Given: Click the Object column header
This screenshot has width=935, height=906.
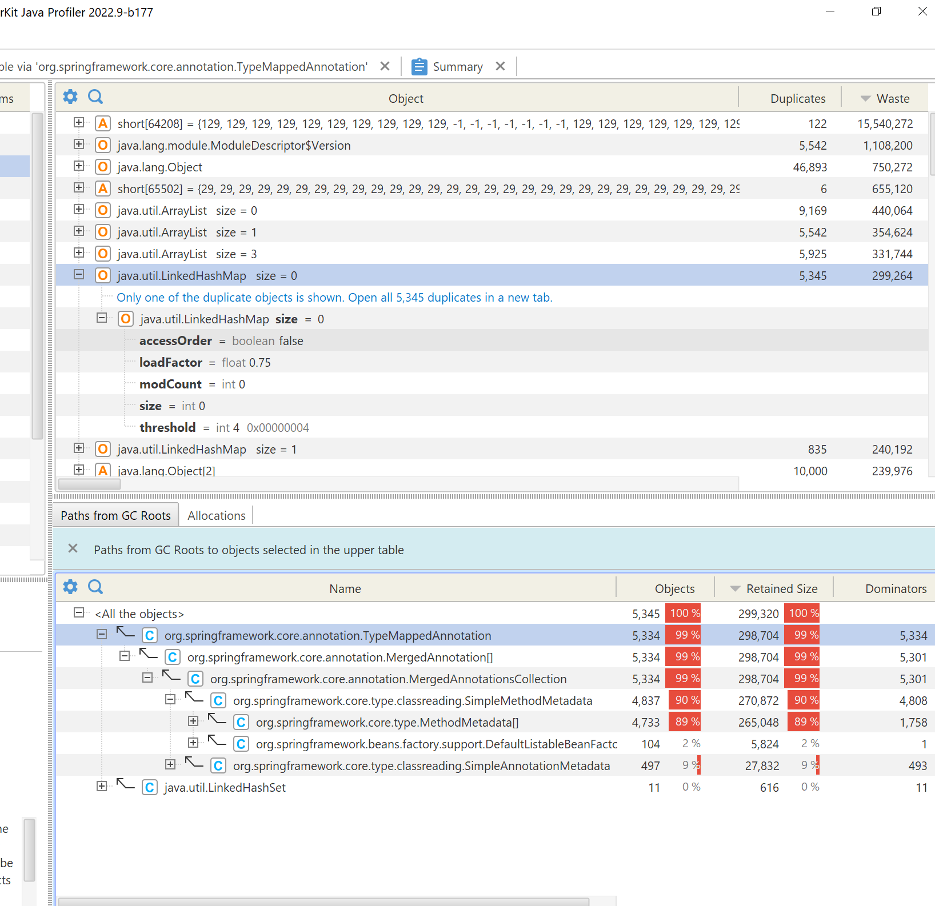Looking at the screenshot, I should (x=406, y=98).
